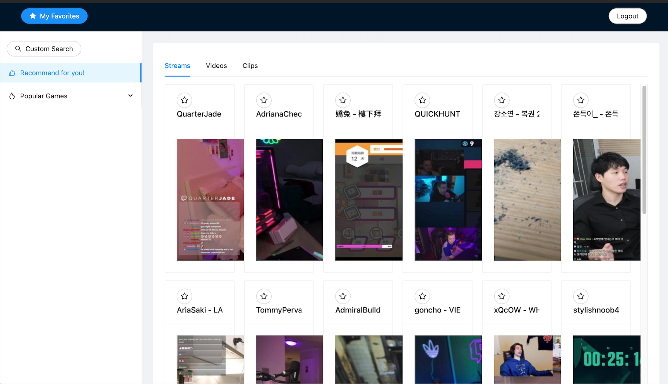Click the AdmiralBulld stream title
This screenshot has width=668, height=384.
click(x=358, y=310)
